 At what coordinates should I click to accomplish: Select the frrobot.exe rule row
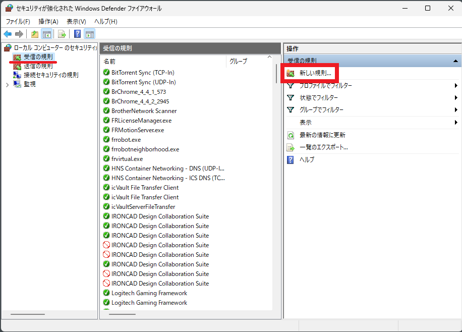tap(126, 140)
